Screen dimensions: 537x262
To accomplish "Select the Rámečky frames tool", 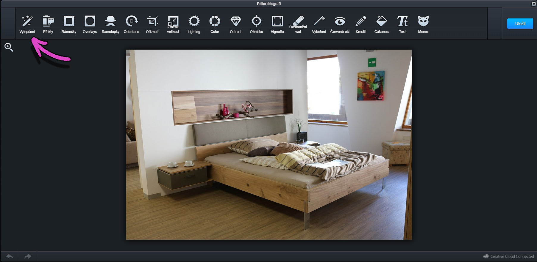I will coord(69,24).
